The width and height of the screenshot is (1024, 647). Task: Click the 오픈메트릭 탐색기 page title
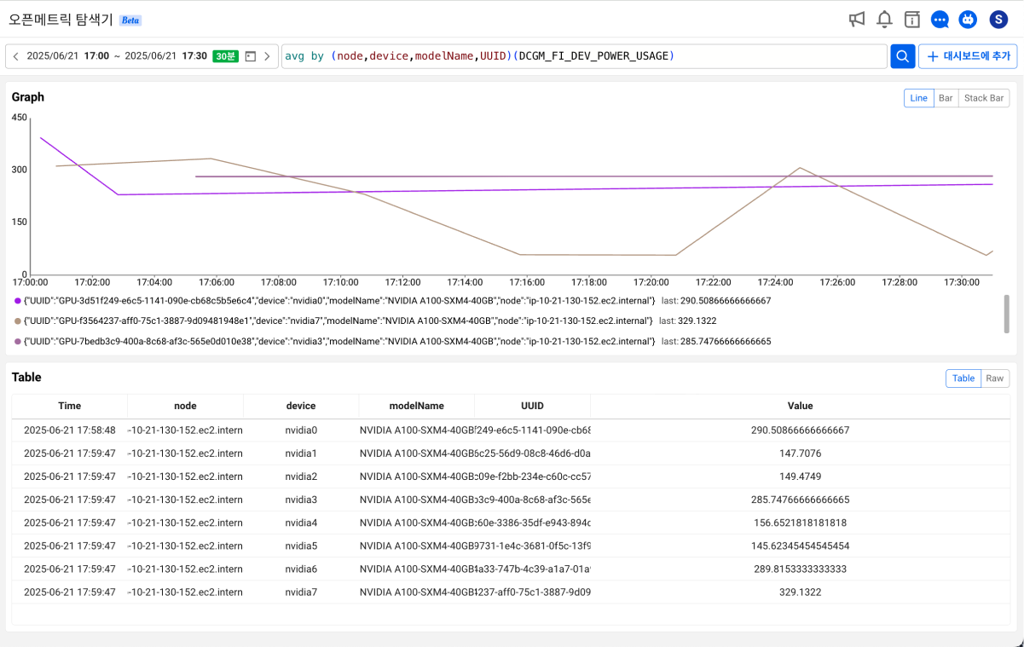coord(61,20)
